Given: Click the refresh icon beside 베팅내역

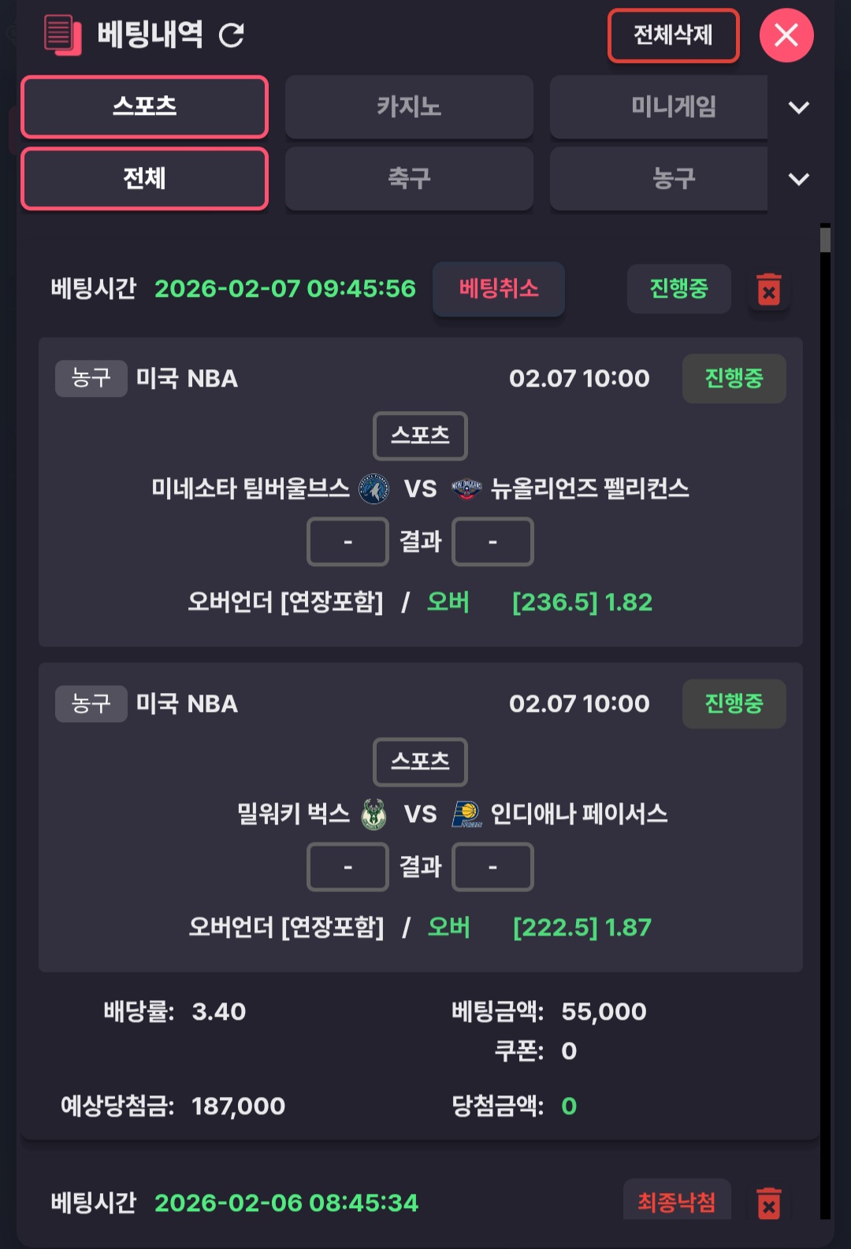Looking at the screenshot, I should [232, 35].
